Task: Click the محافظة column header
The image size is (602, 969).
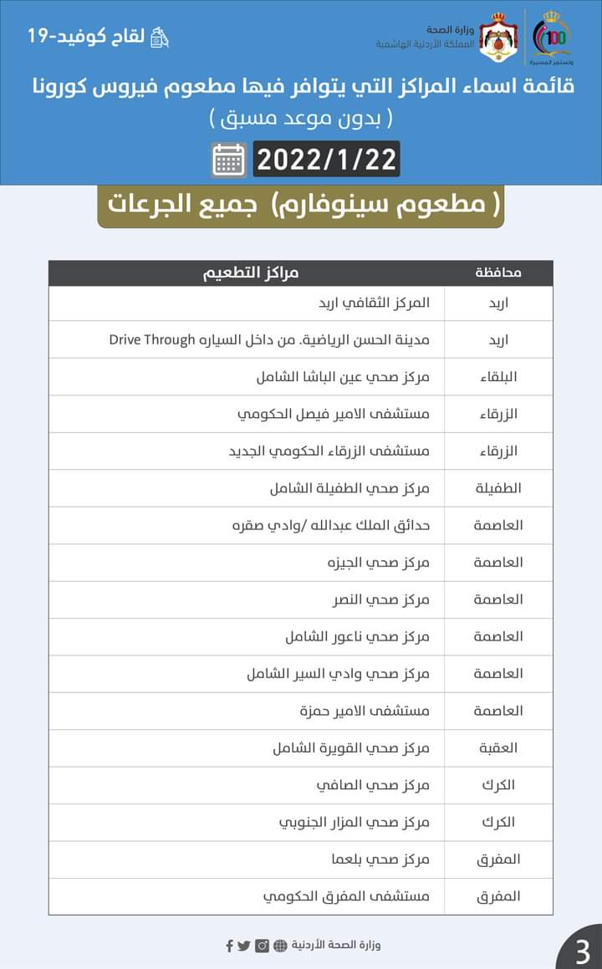Action: 498,273
